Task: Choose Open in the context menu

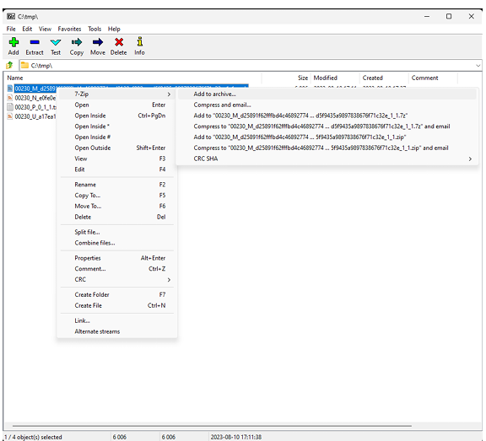Action: [117, 105]
